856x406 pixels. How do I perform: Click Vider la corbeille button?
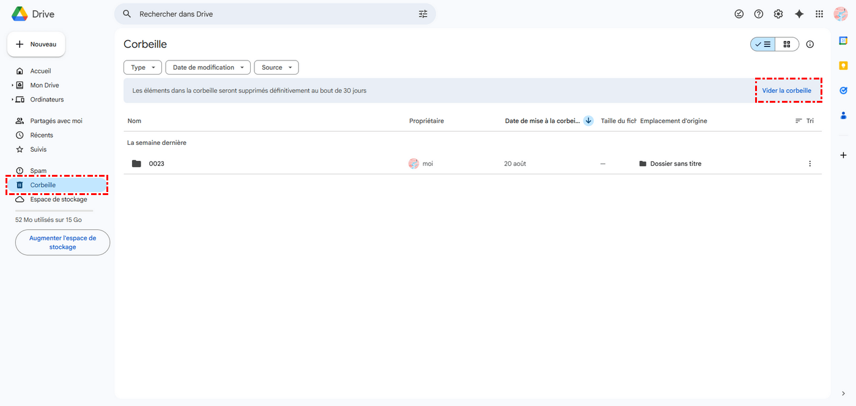coord(786,90)
